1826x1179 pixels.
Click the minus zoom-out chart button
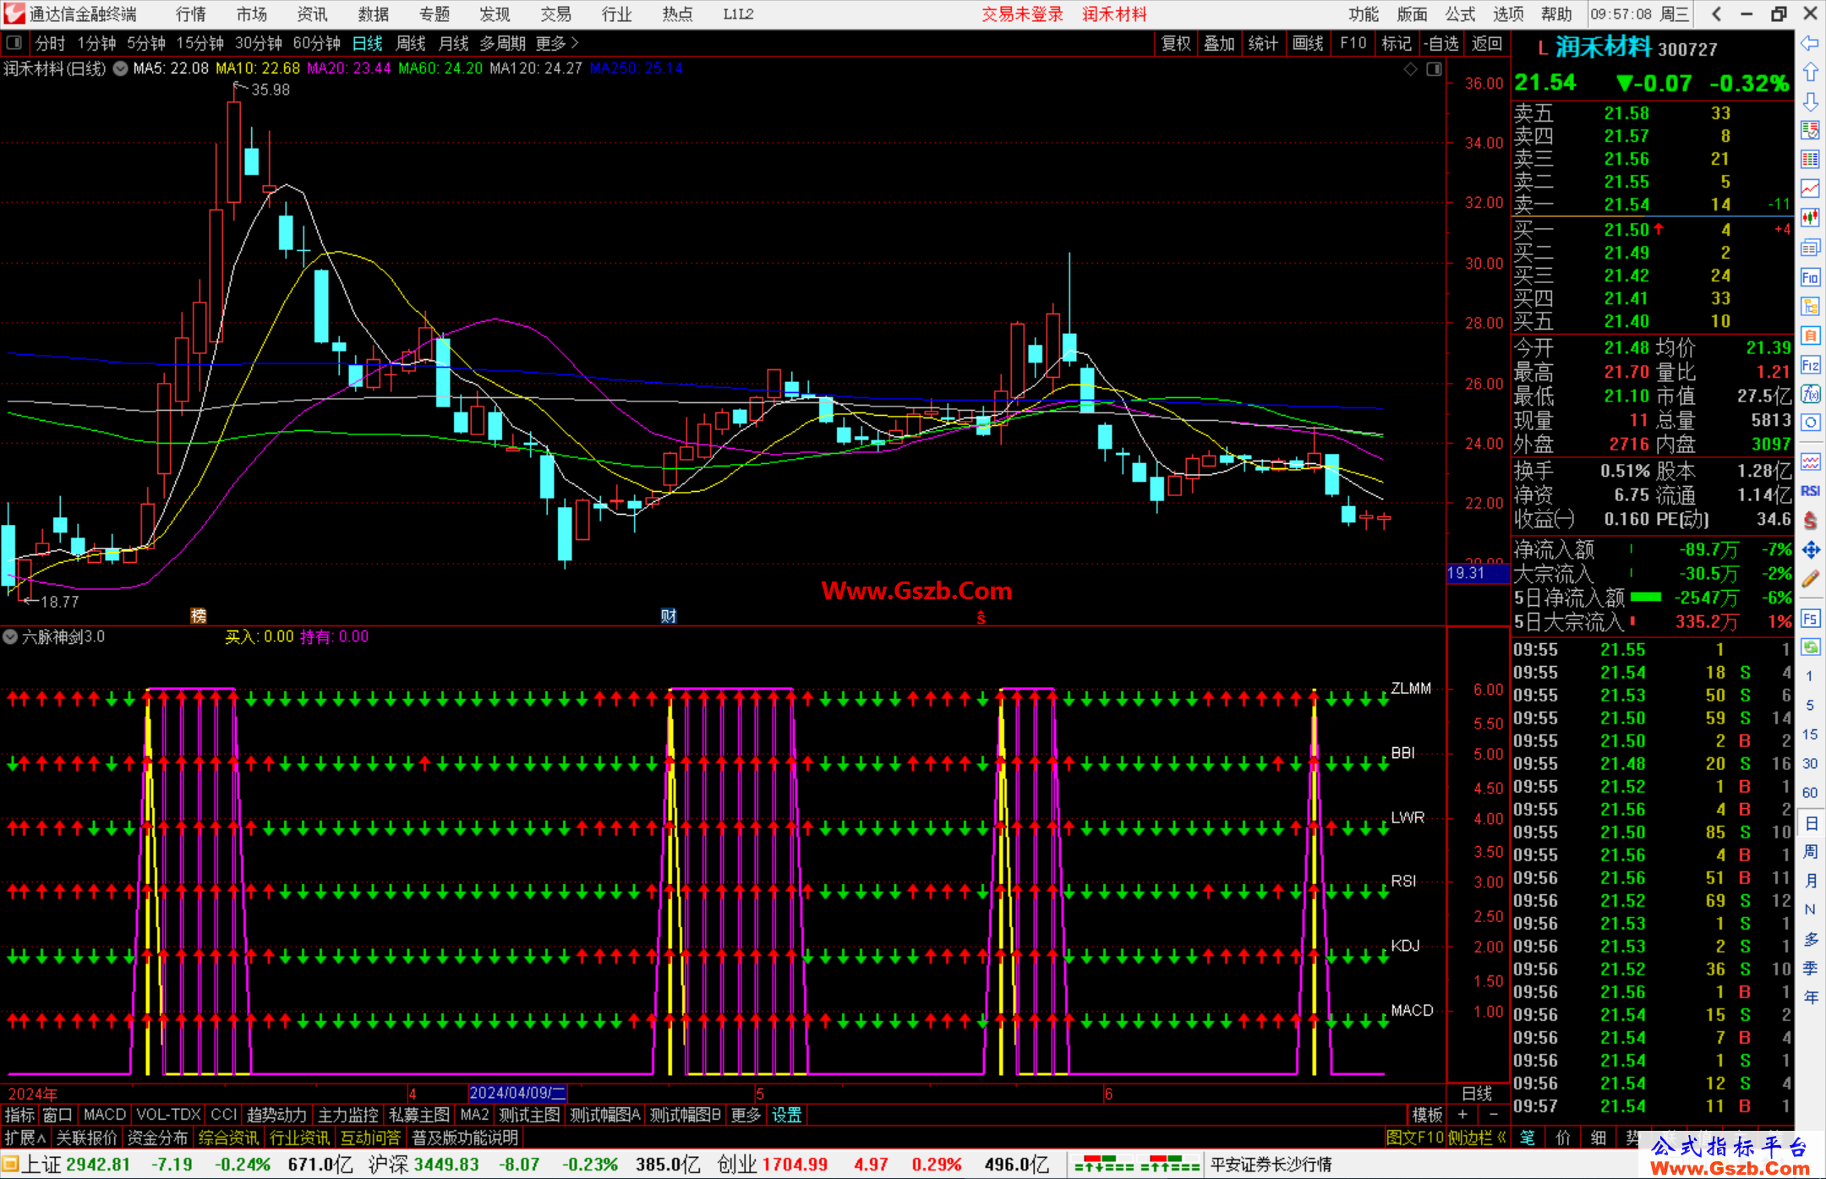click(1494, 1115)
